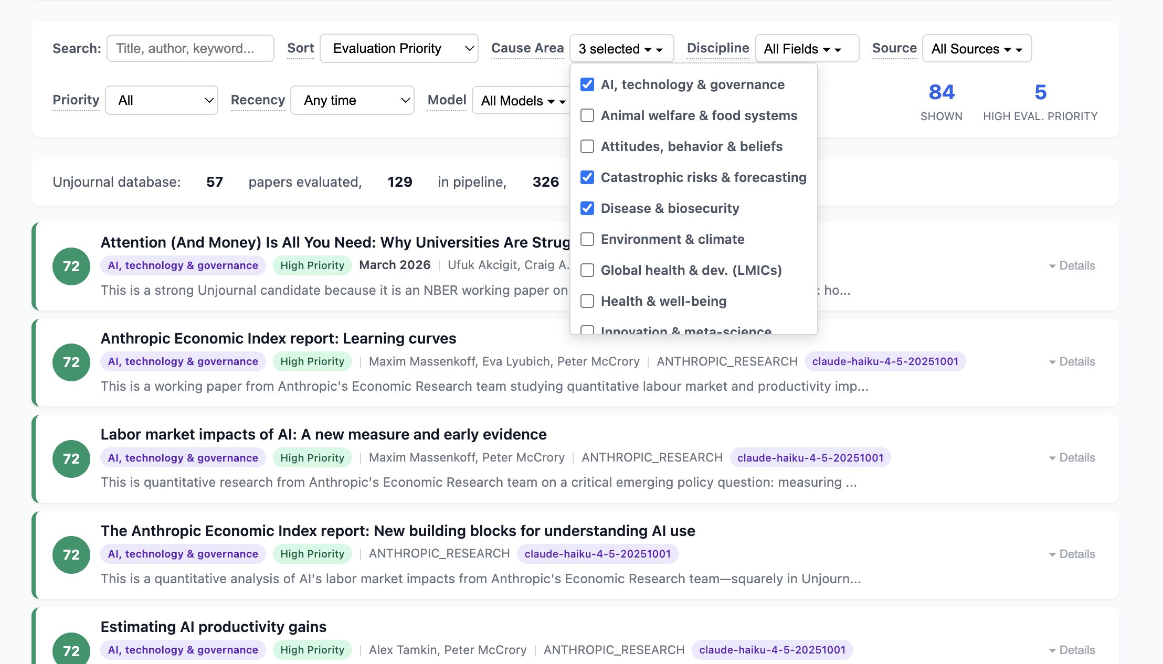Screen dimensions: 1163x664
Task: Expand Details for Learning curves paper
Action: [1072, 362]
